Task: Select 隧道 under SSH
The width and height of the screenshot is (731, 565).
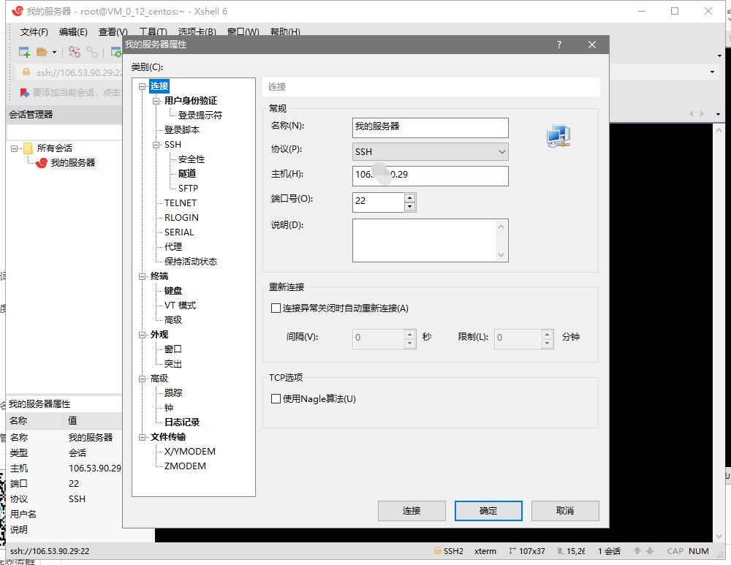Action: pyautogui.click(x=187, y=174)
